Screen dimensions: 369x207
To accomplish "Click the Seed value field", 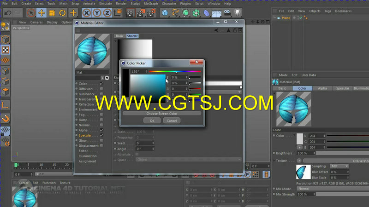I will coord(145,143).
